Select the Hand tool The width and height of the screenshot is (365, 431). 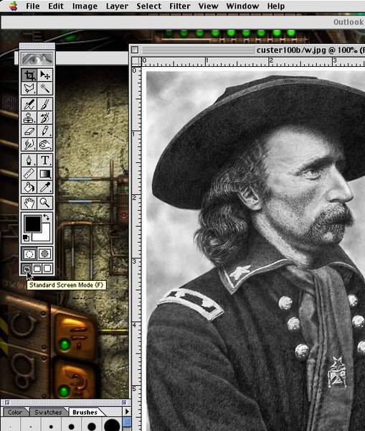(29, 203)
